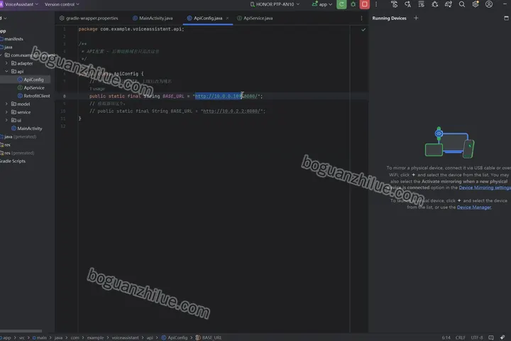Click the rocket icon in status bar

[x=502, y=337]
